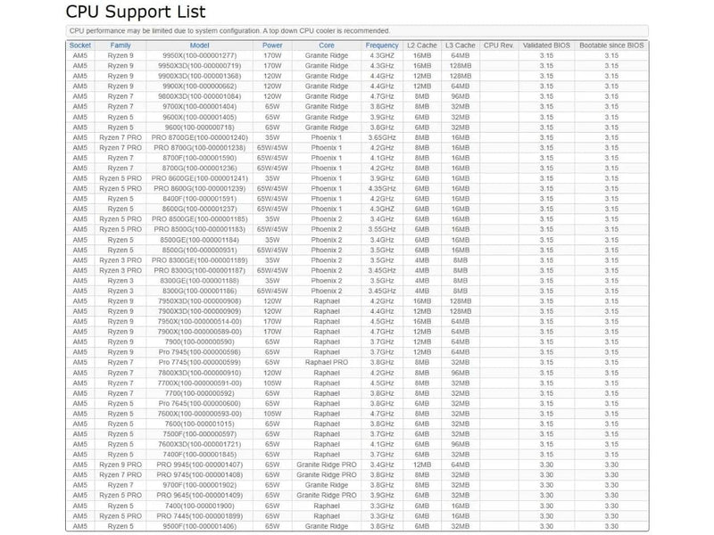This screenshot has height=535, width=714.
Task: Click the Raphael PRO core cell
Action: click(x=327, y=363)
